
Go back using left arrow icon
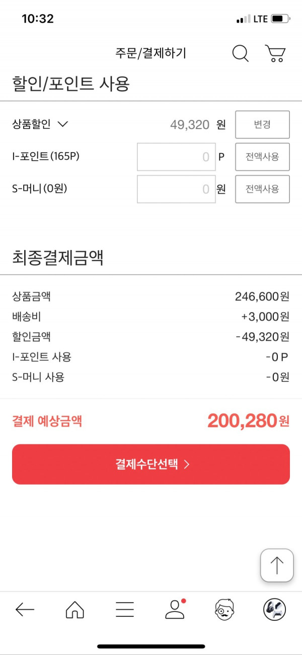[x=25, y=610]
